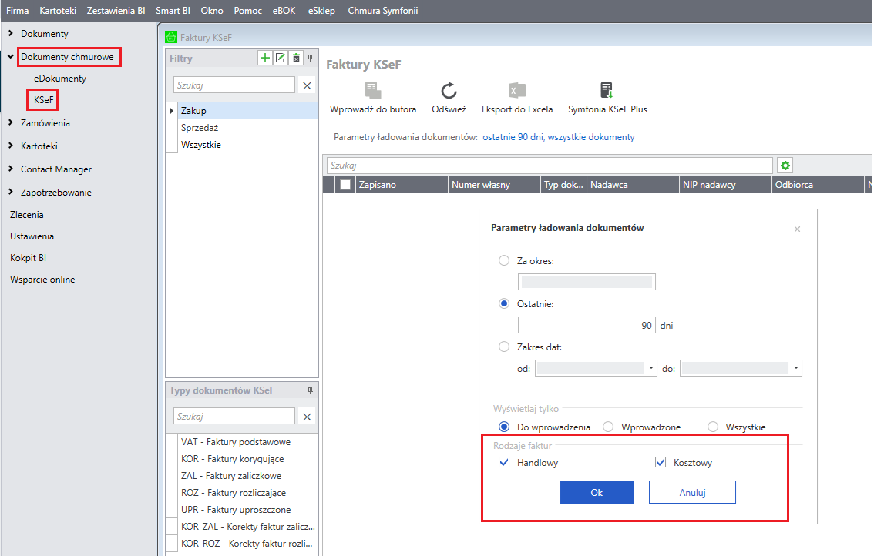This screenshot has height=556, width=874.
Task: Select the Za okres radio button
Action: (504, 261)
